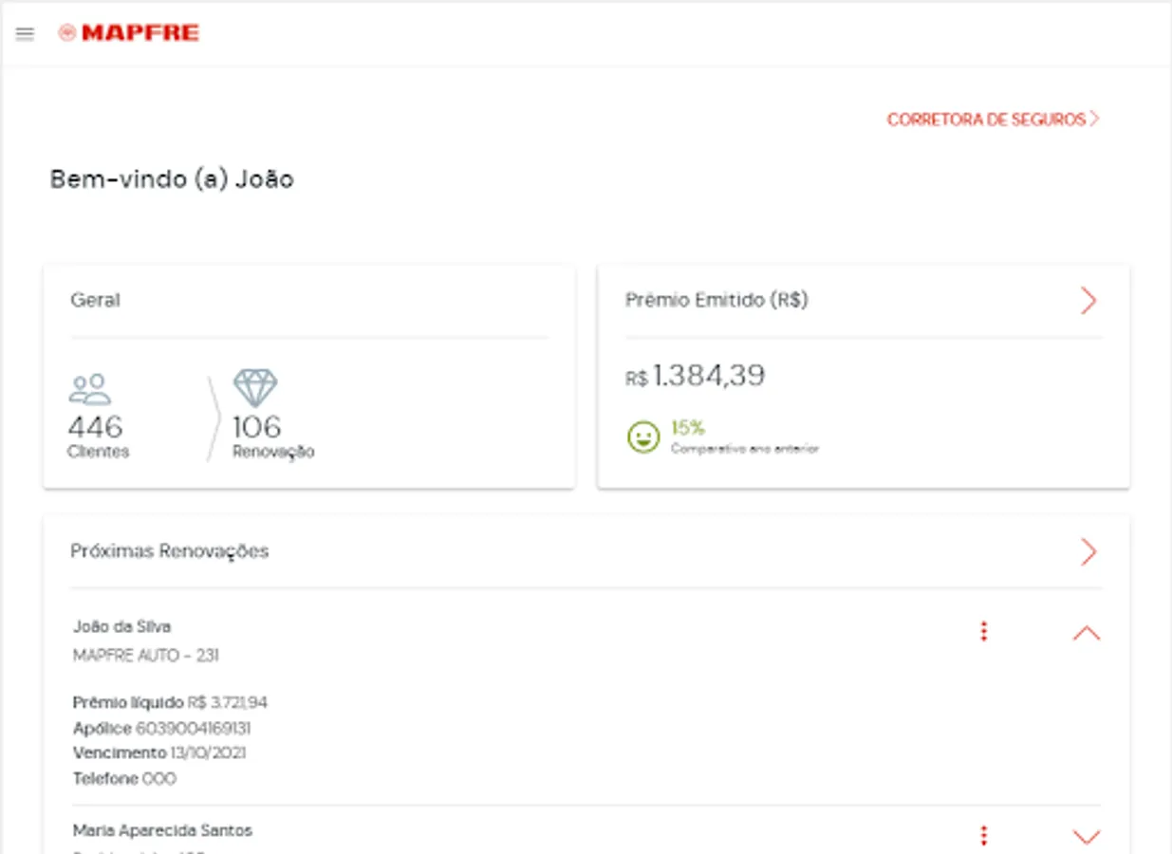Open Próximas Renovações arrow

click(1088, 551)
